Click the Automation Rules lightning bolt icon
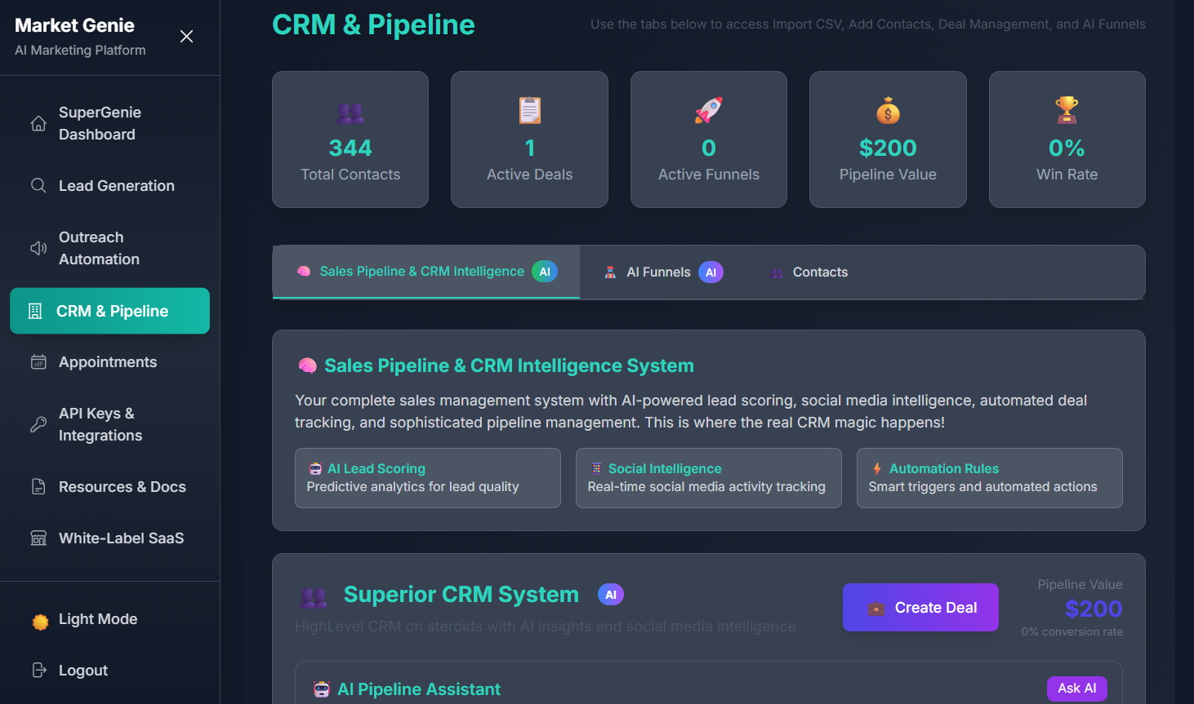Screen dimensions: 1194x704 pos(875,468)
